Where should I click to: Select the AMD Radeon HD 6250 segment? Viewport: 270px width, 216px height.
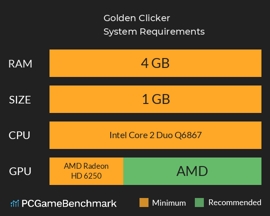pos(86,171)
